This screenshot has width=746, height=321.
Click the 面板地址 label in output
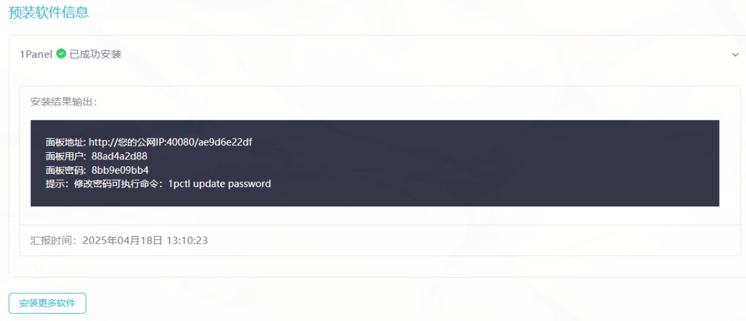click(65, 142)
